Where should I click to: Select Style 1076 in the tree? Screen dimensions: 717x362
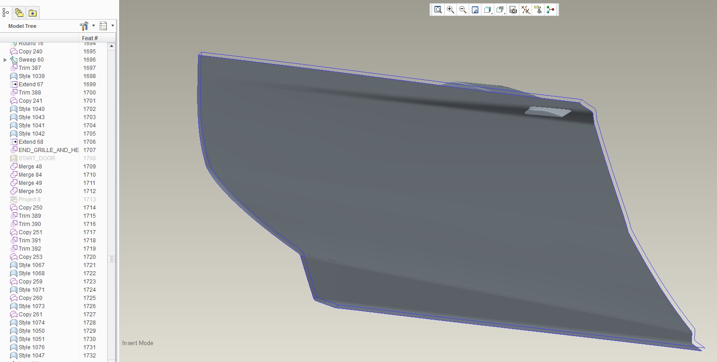point(31,347)
